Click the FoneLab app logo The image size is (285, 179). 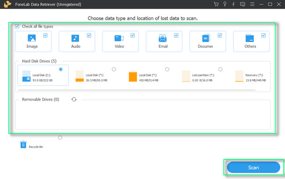point(7,4)
